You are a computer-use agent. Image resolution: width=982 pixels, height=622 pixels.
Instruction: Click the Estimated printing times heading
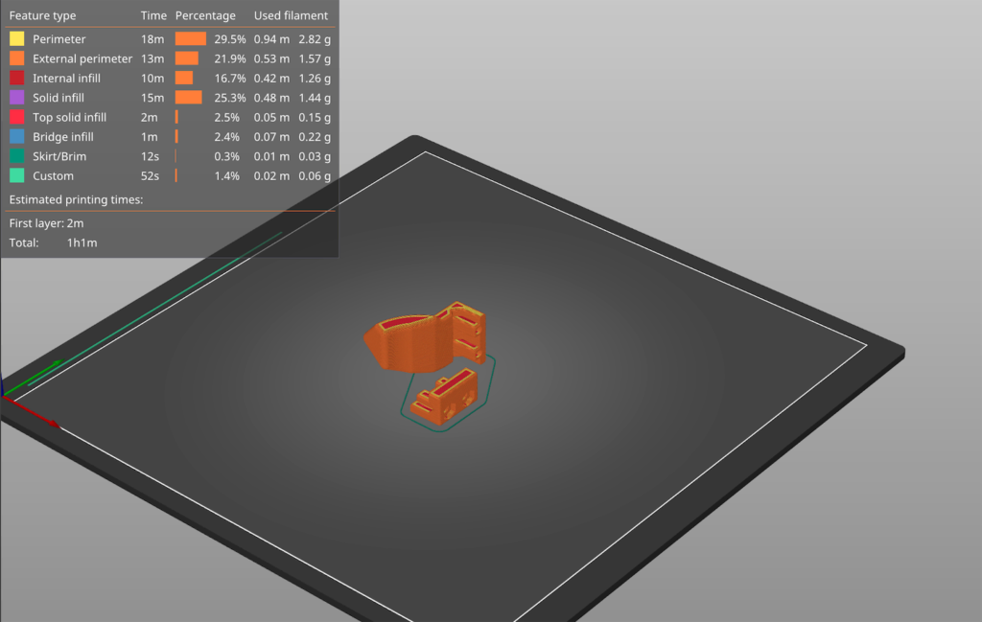click(75, 199)
